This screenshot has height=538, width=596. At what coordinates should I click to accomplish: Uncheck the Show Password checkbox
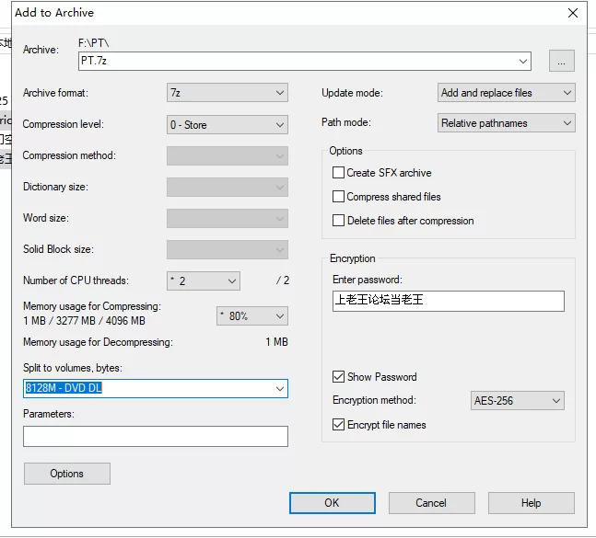pos(339,377)
